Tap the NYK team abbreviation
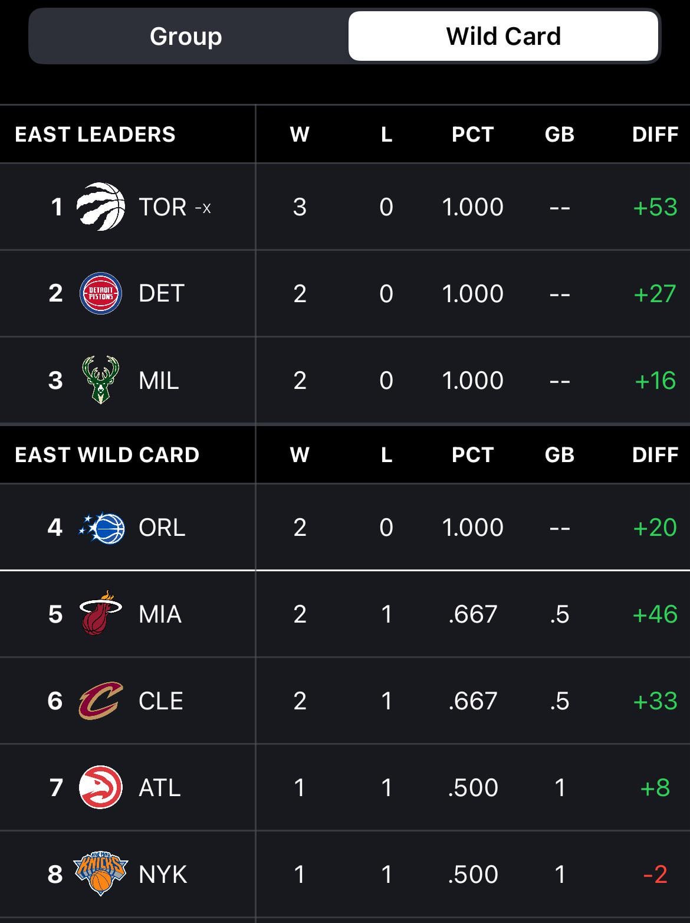Screen dimensions: 690x923 [x=163, y=875]
